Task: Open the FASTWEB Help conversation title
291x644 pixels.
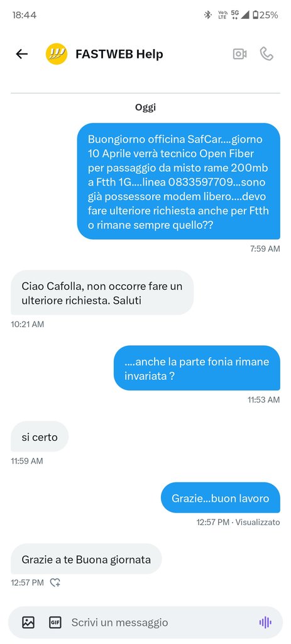Action: tap(119, 54)
